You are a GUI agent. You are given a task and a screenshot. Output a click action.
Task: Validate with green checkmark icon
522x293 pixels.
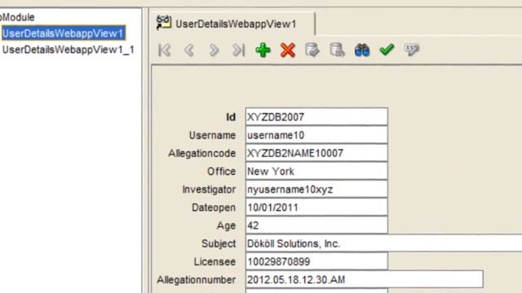click(387, 50)
